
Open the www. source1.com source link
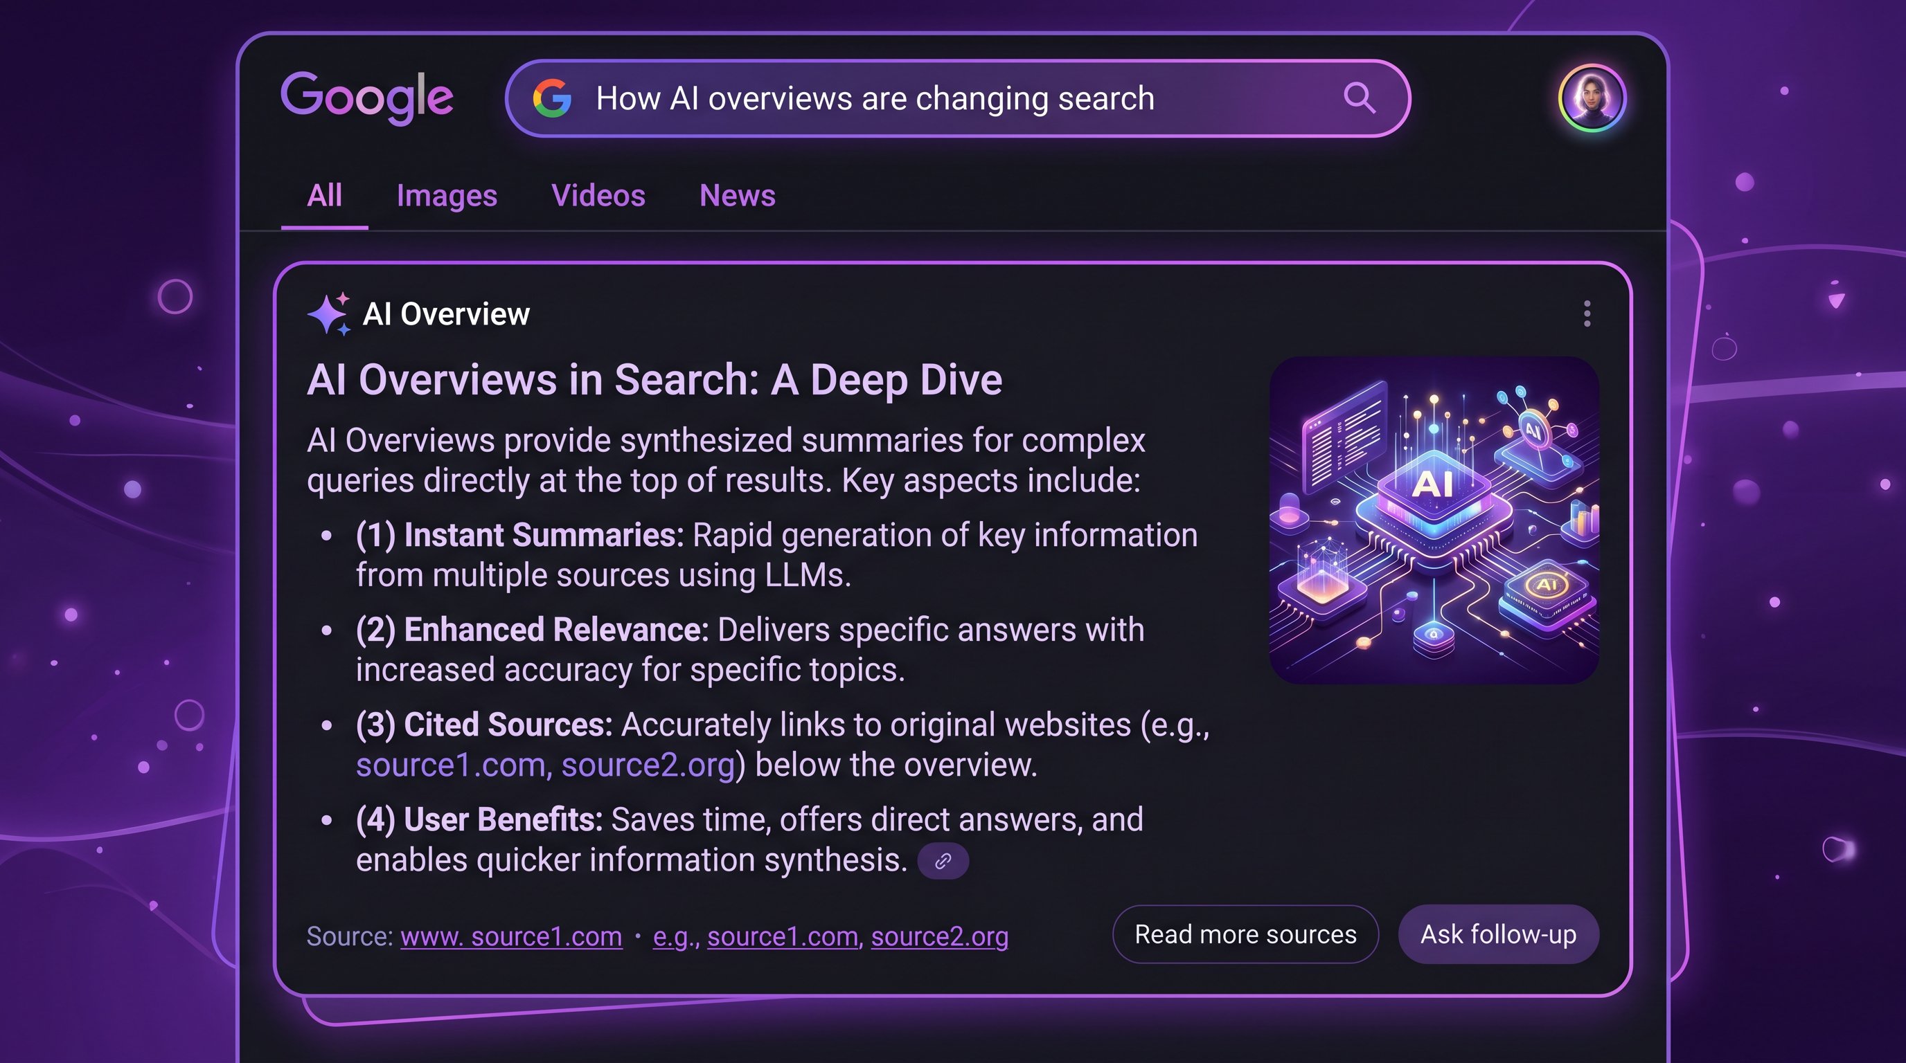click(x=511, y=936)
